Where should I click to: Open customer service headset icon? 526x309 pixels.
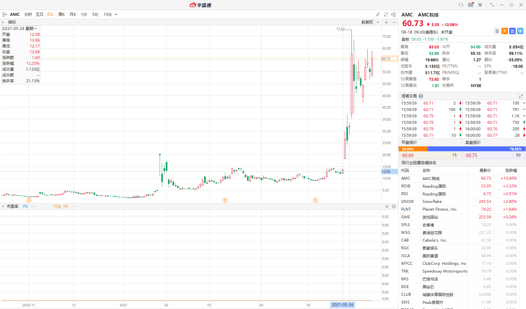tap(461, 5)
